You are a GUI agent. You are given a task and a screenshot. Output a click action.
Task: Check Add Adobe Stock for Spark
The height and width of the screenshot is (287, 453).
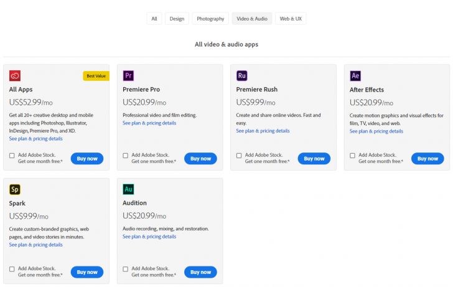coord(12,269)
